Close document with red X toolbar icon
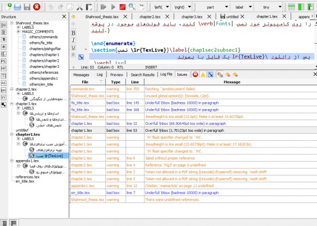Screen dimensions: 317x226 coord(36,7)
